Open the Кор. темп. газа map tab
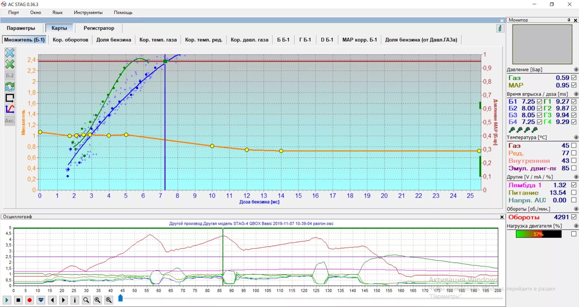579x307 pixels. click(x=158, y=40)
